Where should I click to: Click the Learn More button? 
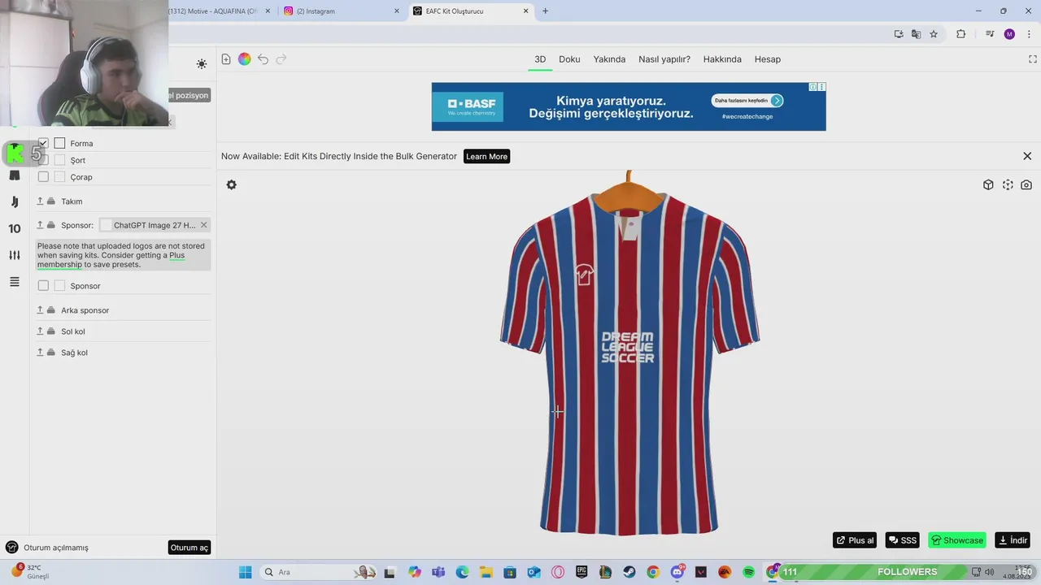(x=486, y=156)
